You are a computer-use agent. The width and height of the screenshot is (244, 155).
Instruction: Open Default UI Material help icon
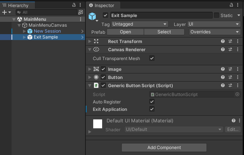point(234,121)
